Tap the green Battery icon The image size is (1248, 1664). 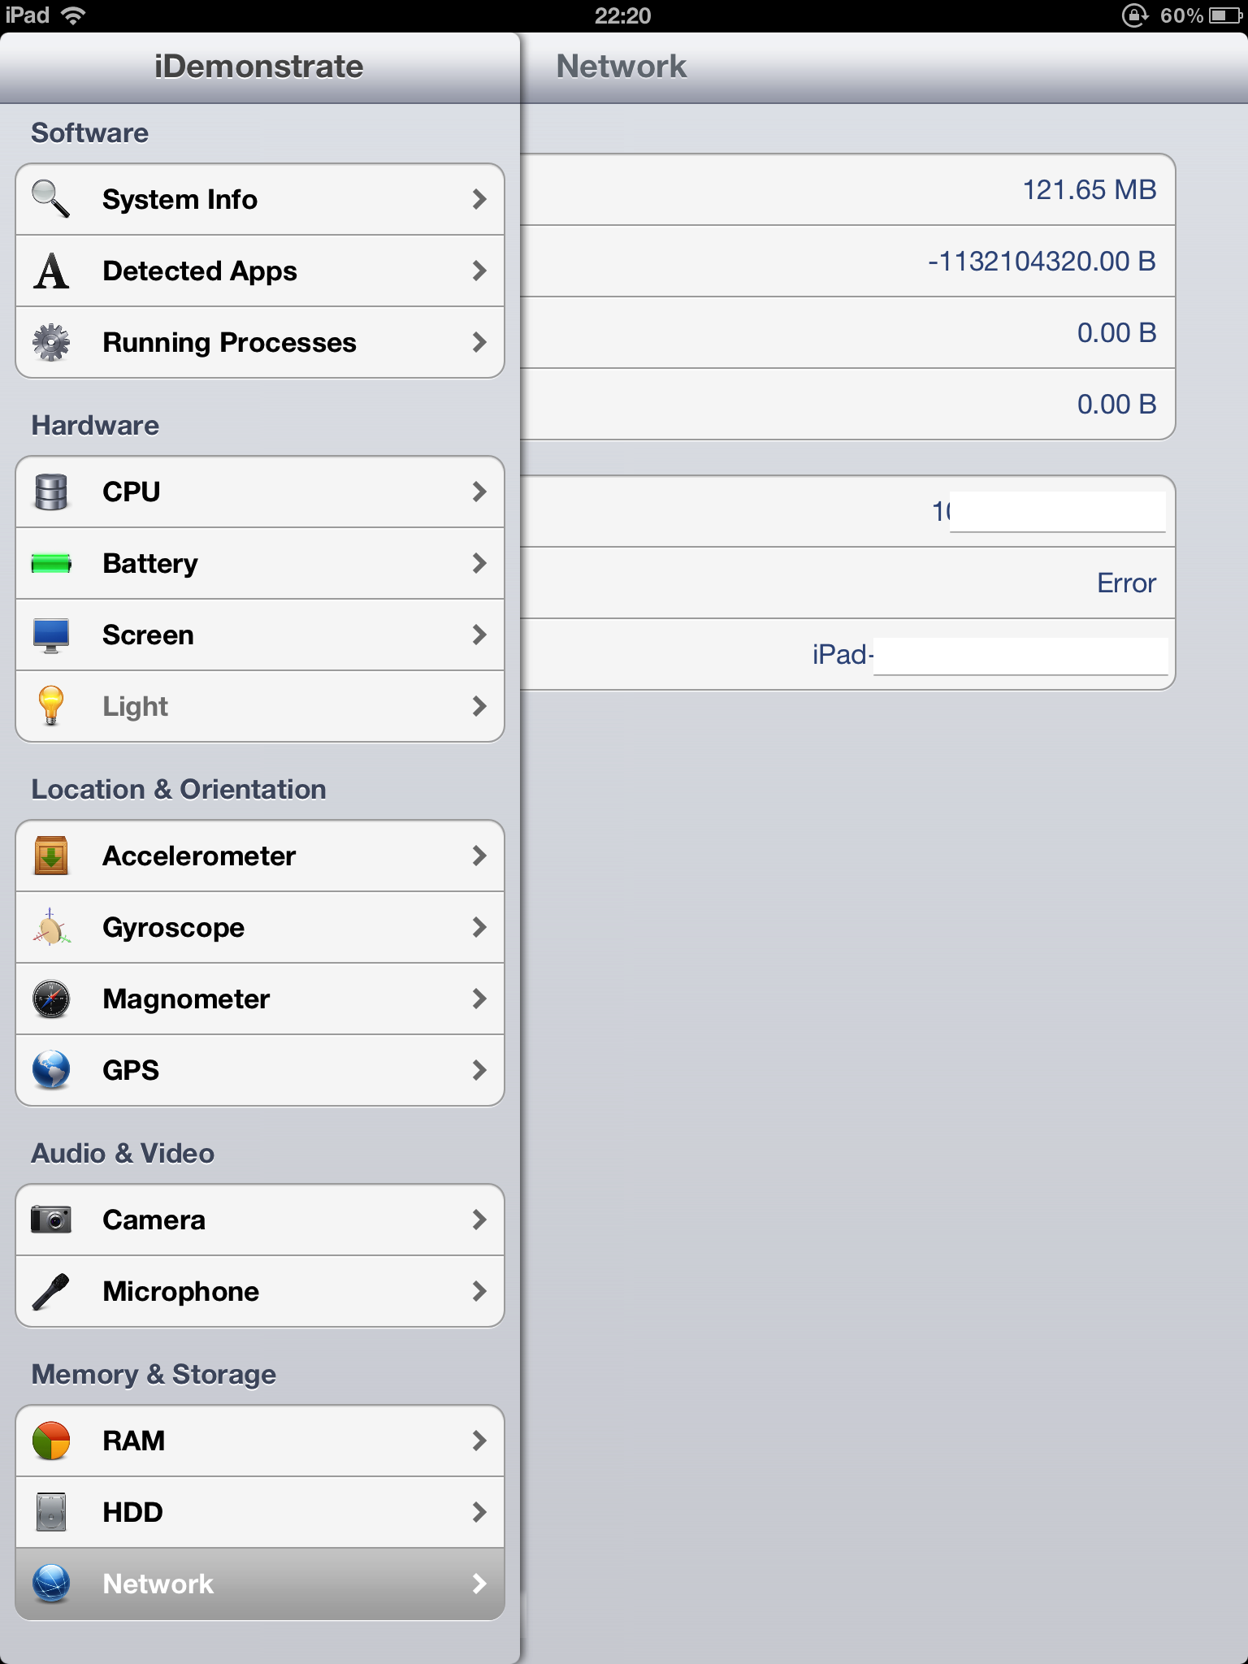51,563
